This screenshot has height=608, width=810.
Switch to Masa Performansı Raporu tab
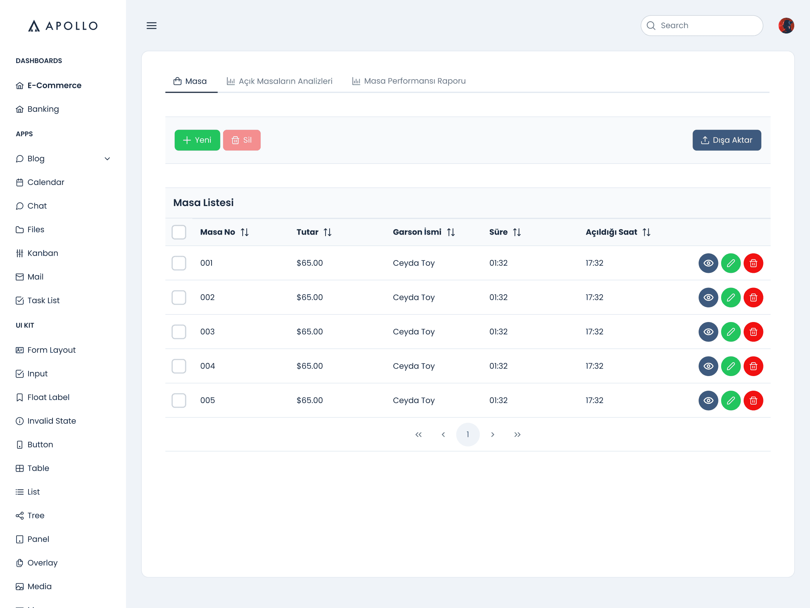(x=409, y=81)
